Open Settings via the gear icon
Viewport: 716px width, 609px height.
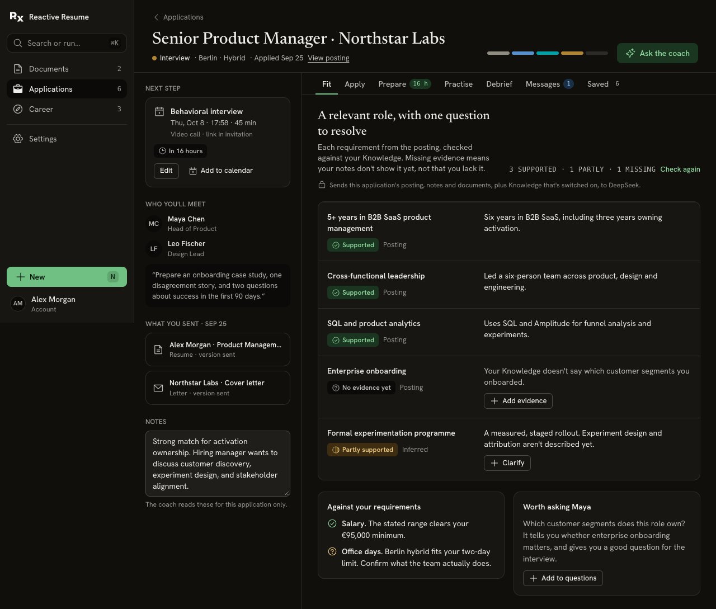(18, 139)
